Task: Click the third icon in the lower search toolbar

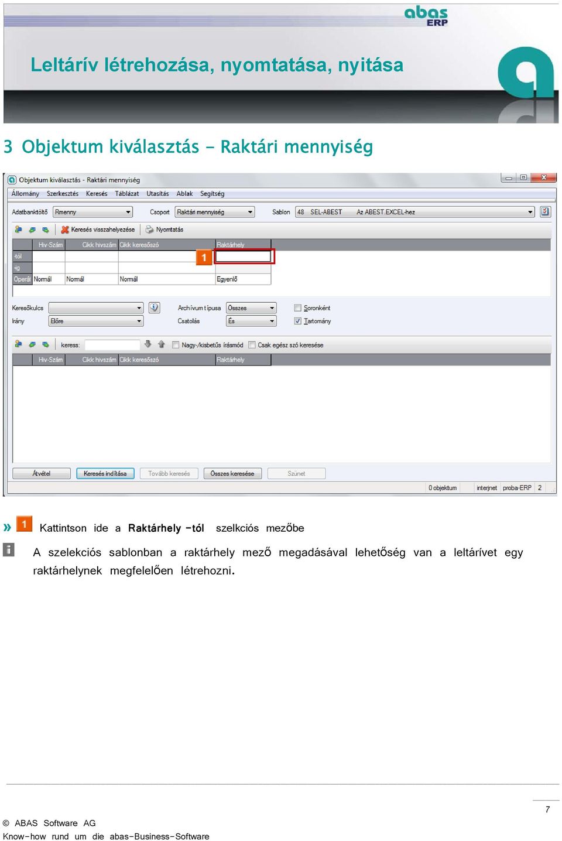Action: pyautogui.click(x=45, y=344)
